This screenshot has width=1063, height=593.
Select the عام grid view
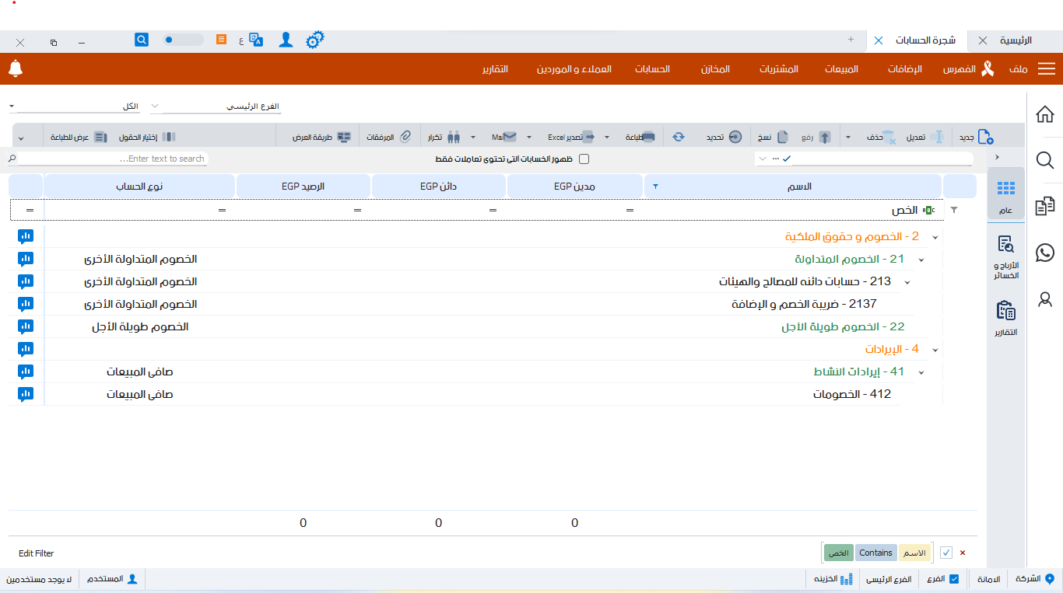[x=1005, y=194]
